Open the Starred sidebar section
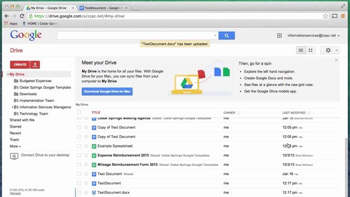 (15, 126)
